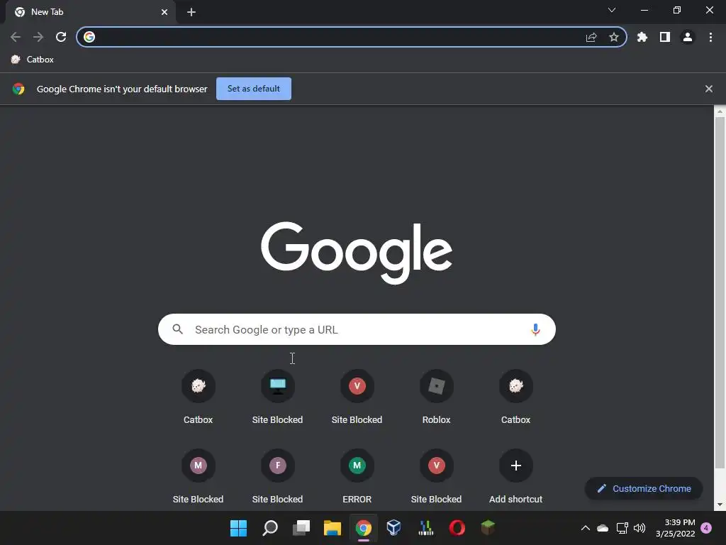Open the Chrome profile avatar icon
The width and height of the screenshot is (726, 545).
pyautogui.click(x=688, y=37)
